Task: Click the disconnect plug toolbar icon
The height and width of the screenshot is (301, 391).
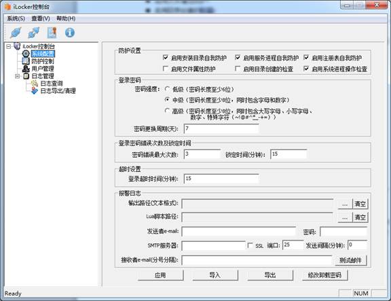Action: [x=34, y=33]
